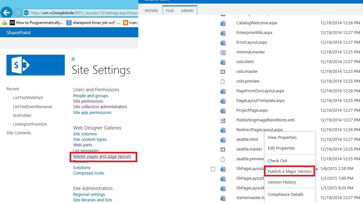363x203 pixels.
Task: Tick the checkbox for ShPageLayoutA row
Action: pyautogui.click(x=213, y=169)
